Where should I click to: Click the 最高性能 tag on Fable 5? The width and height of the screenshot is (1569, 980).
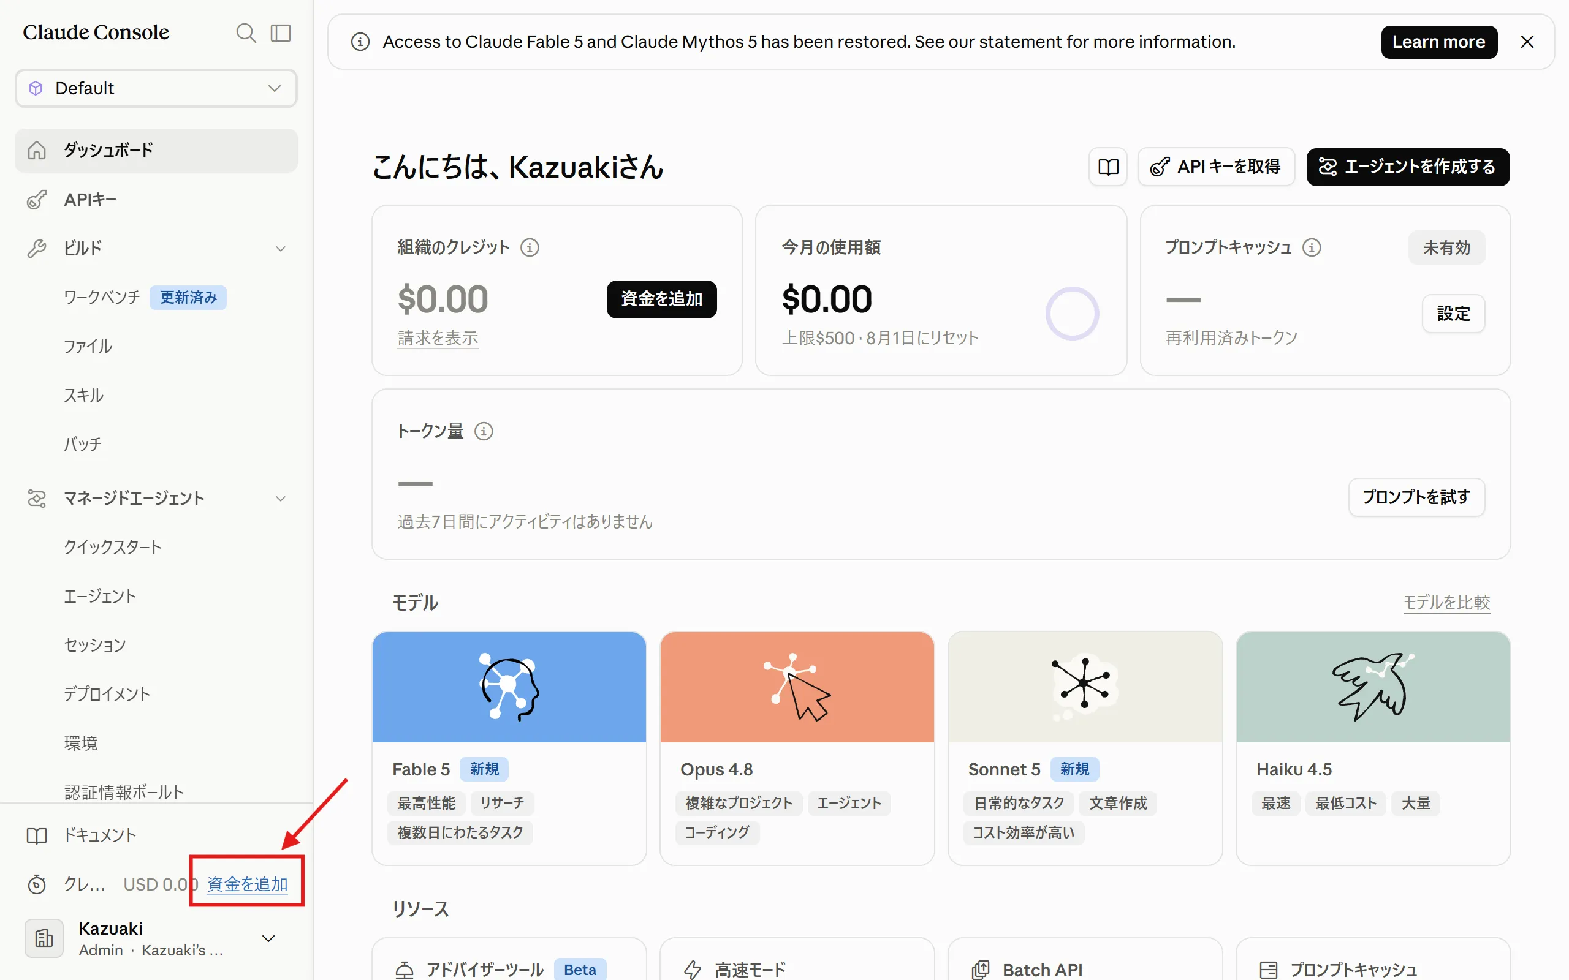pos(427,804)
